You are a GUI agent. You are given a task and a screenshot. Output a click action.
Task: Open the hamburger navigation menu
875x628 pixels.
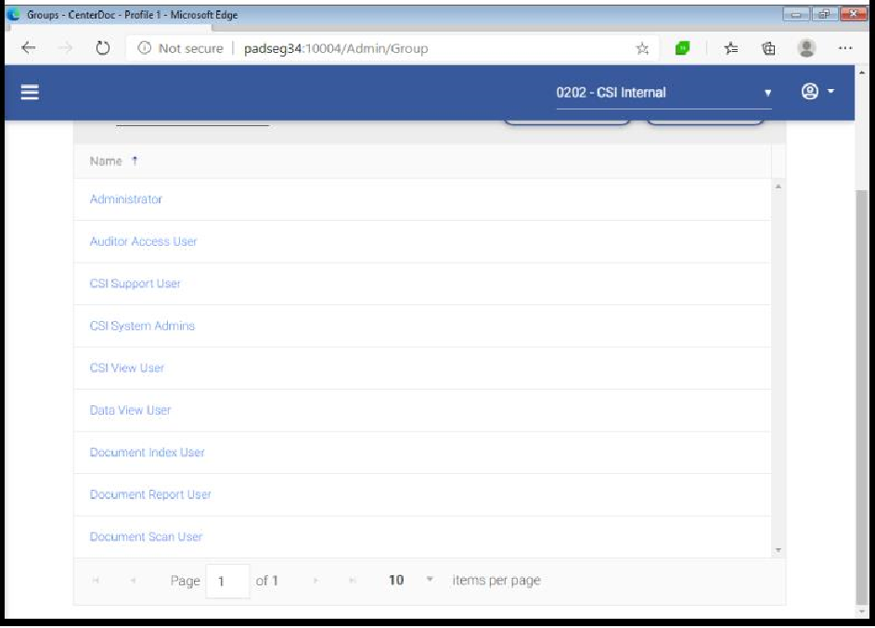click(30, 92)
